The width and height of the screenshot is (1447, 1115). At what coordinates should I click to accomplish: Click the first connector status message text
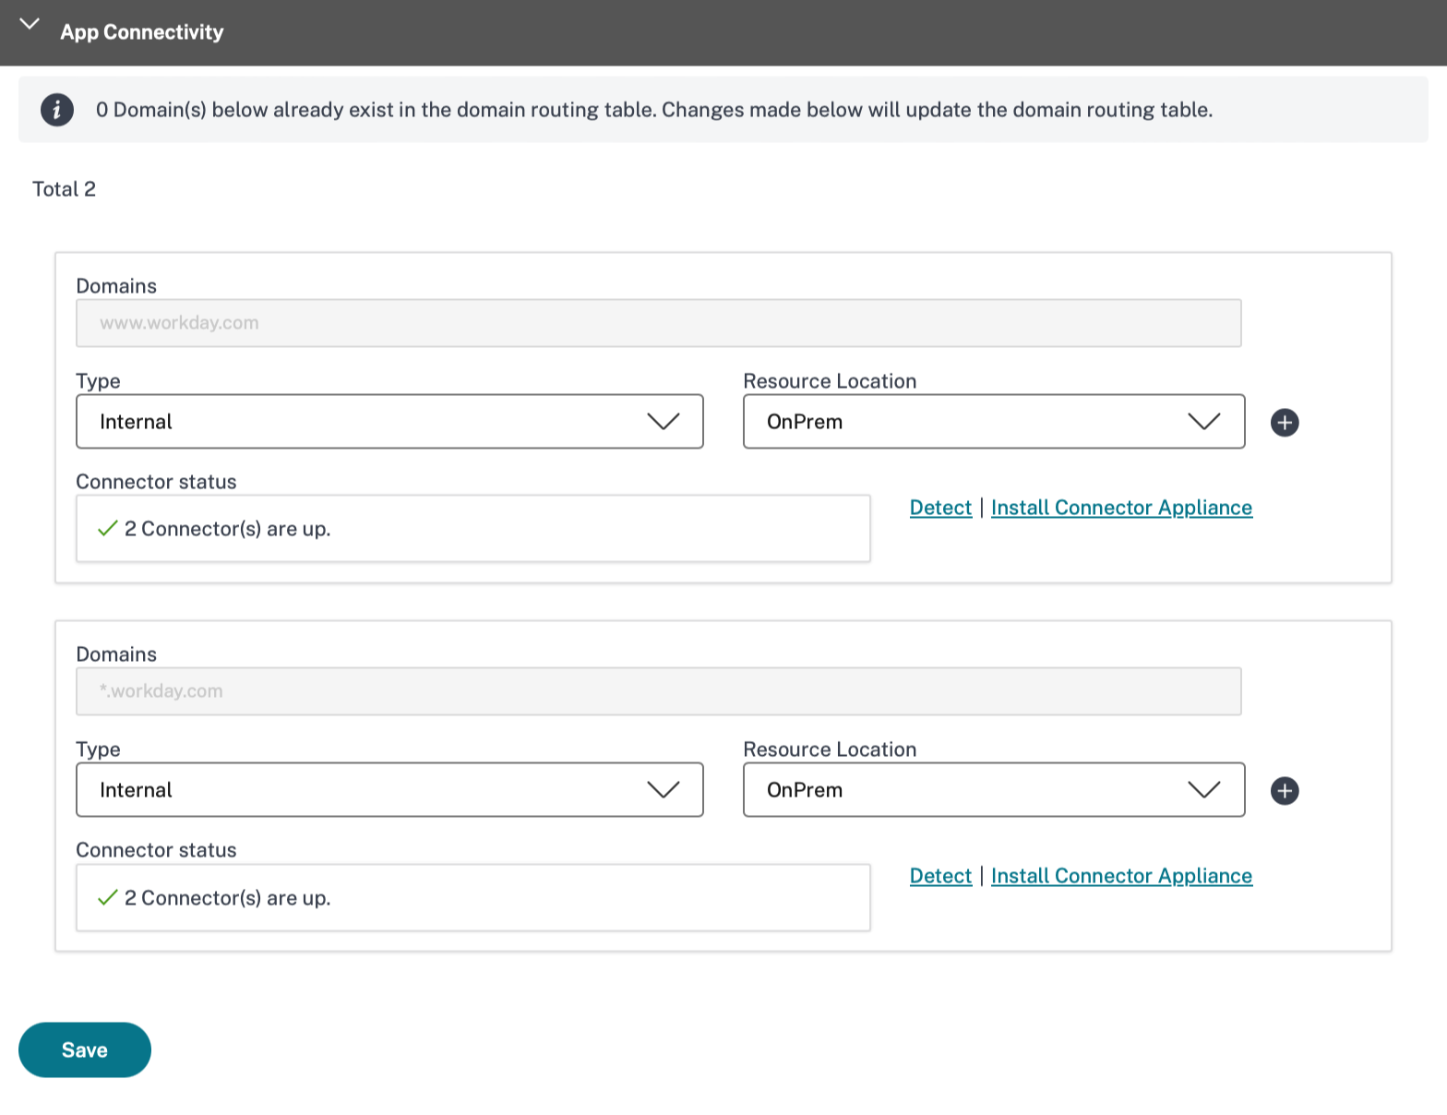[x=227, y=529]
